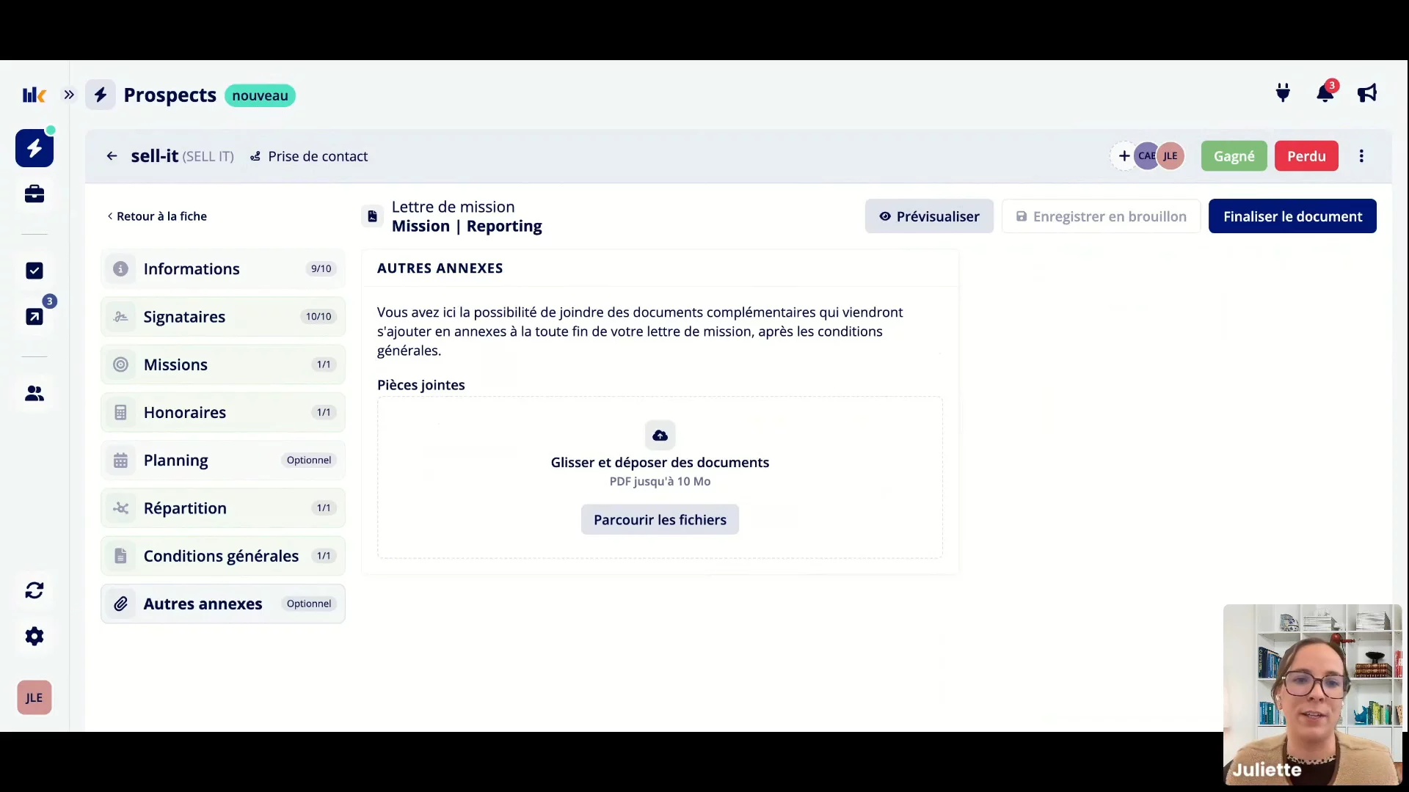This screenshot has height=792, width=1409.
Task: Open settings gear in sidebar
Action: [34, 636]
